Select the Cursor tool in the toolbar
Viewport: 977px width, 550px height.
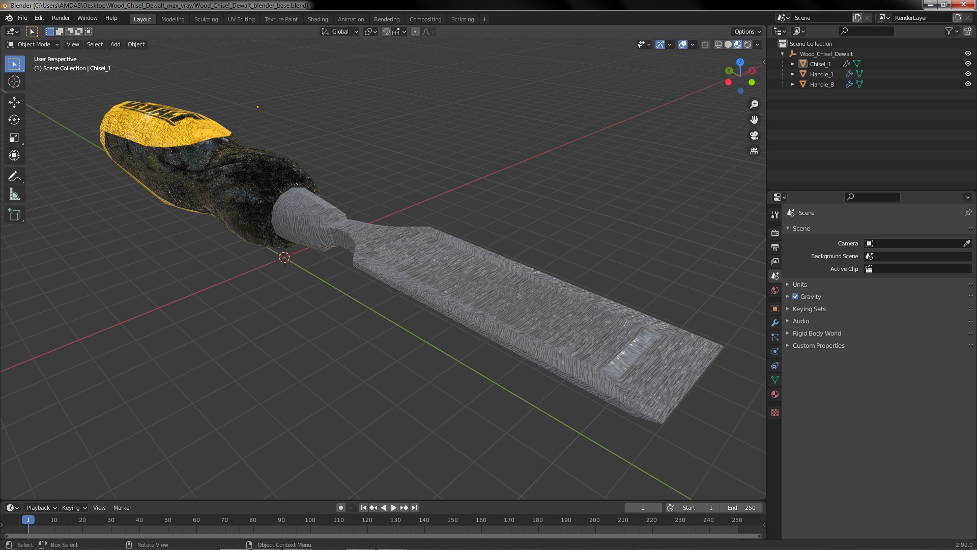14,81
